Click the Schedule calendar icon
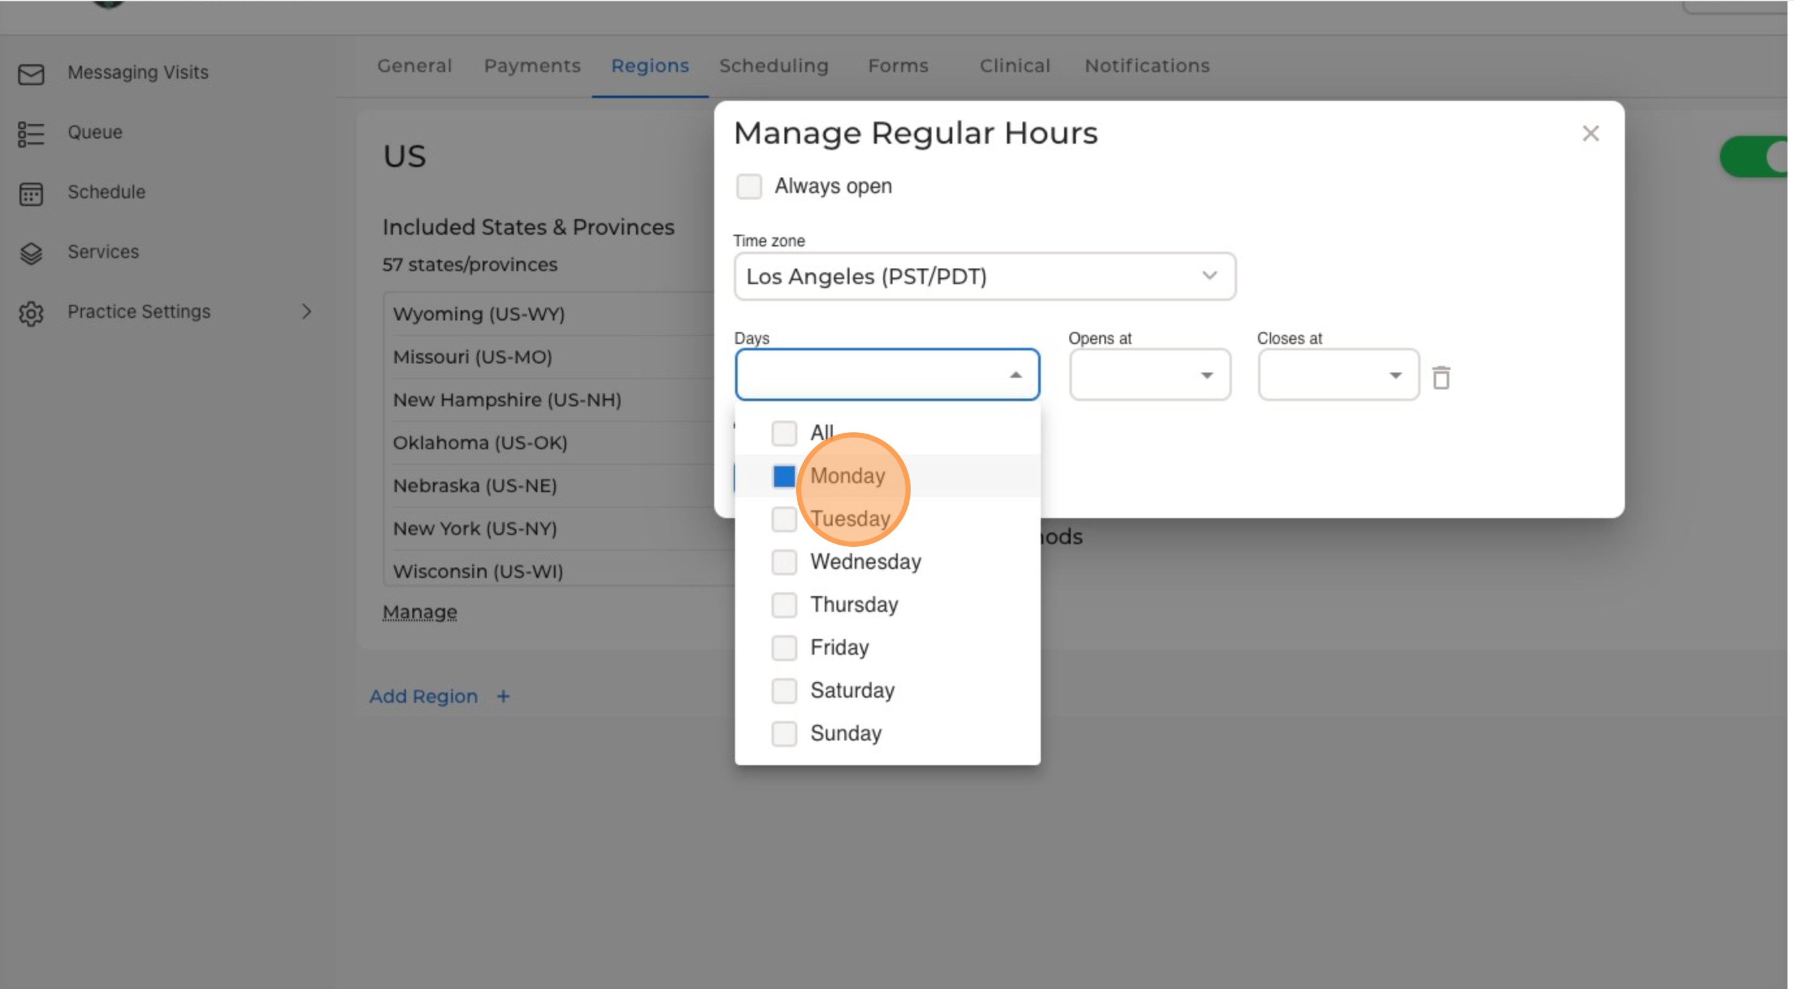Image resolution: width=1794 pixels, height=996 pixels. 31,193
